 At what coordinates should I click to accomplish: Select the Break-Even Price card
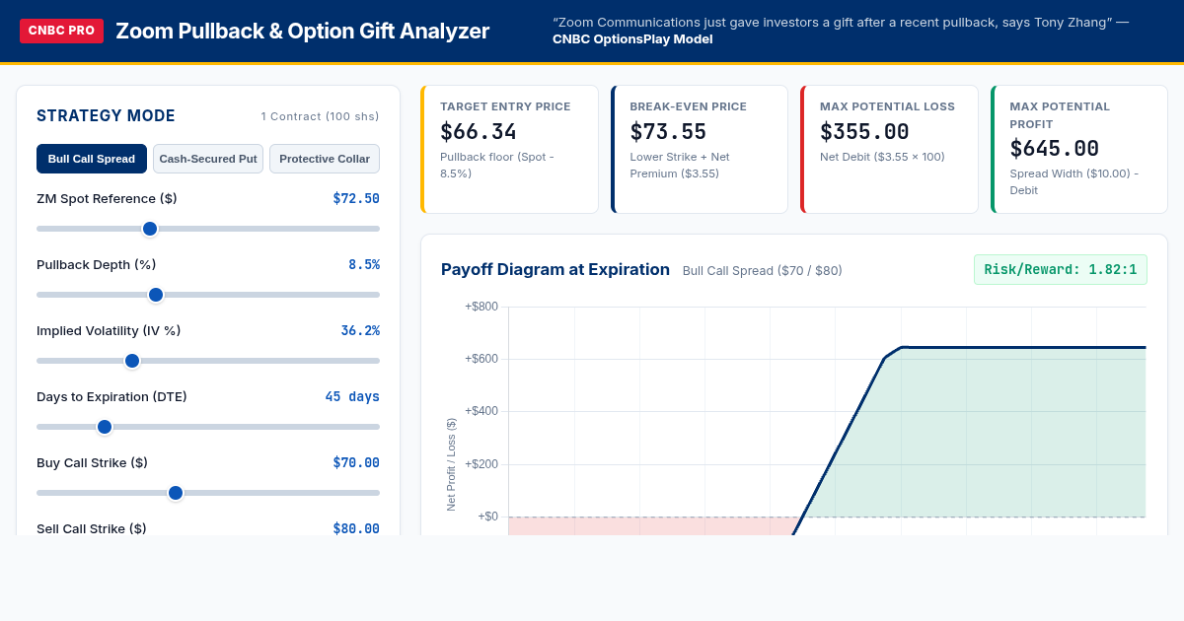(700, 149)
